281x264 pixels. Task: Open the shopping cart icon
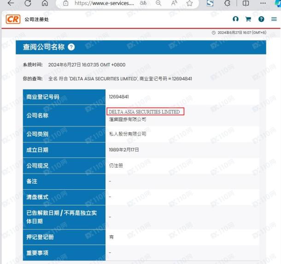[248, 19]
